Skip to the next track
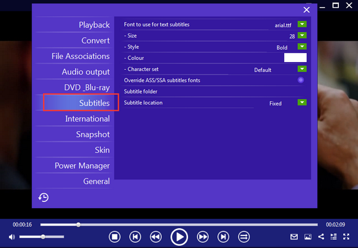Screen dimensions: 358x248 pos(223,237)
